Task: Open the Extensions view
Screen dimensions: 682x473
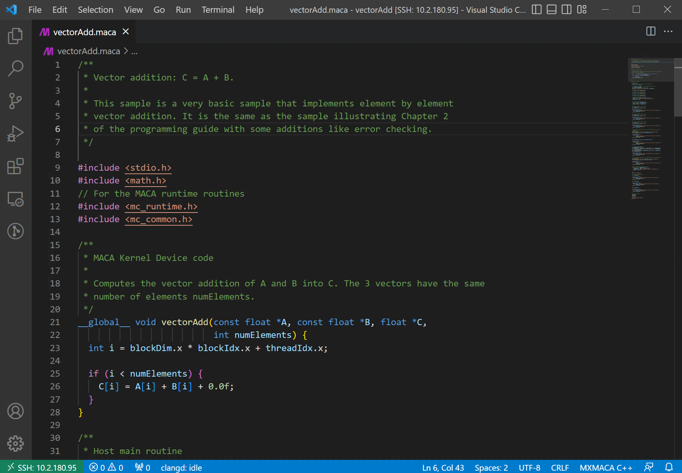Action: (15, 166)
